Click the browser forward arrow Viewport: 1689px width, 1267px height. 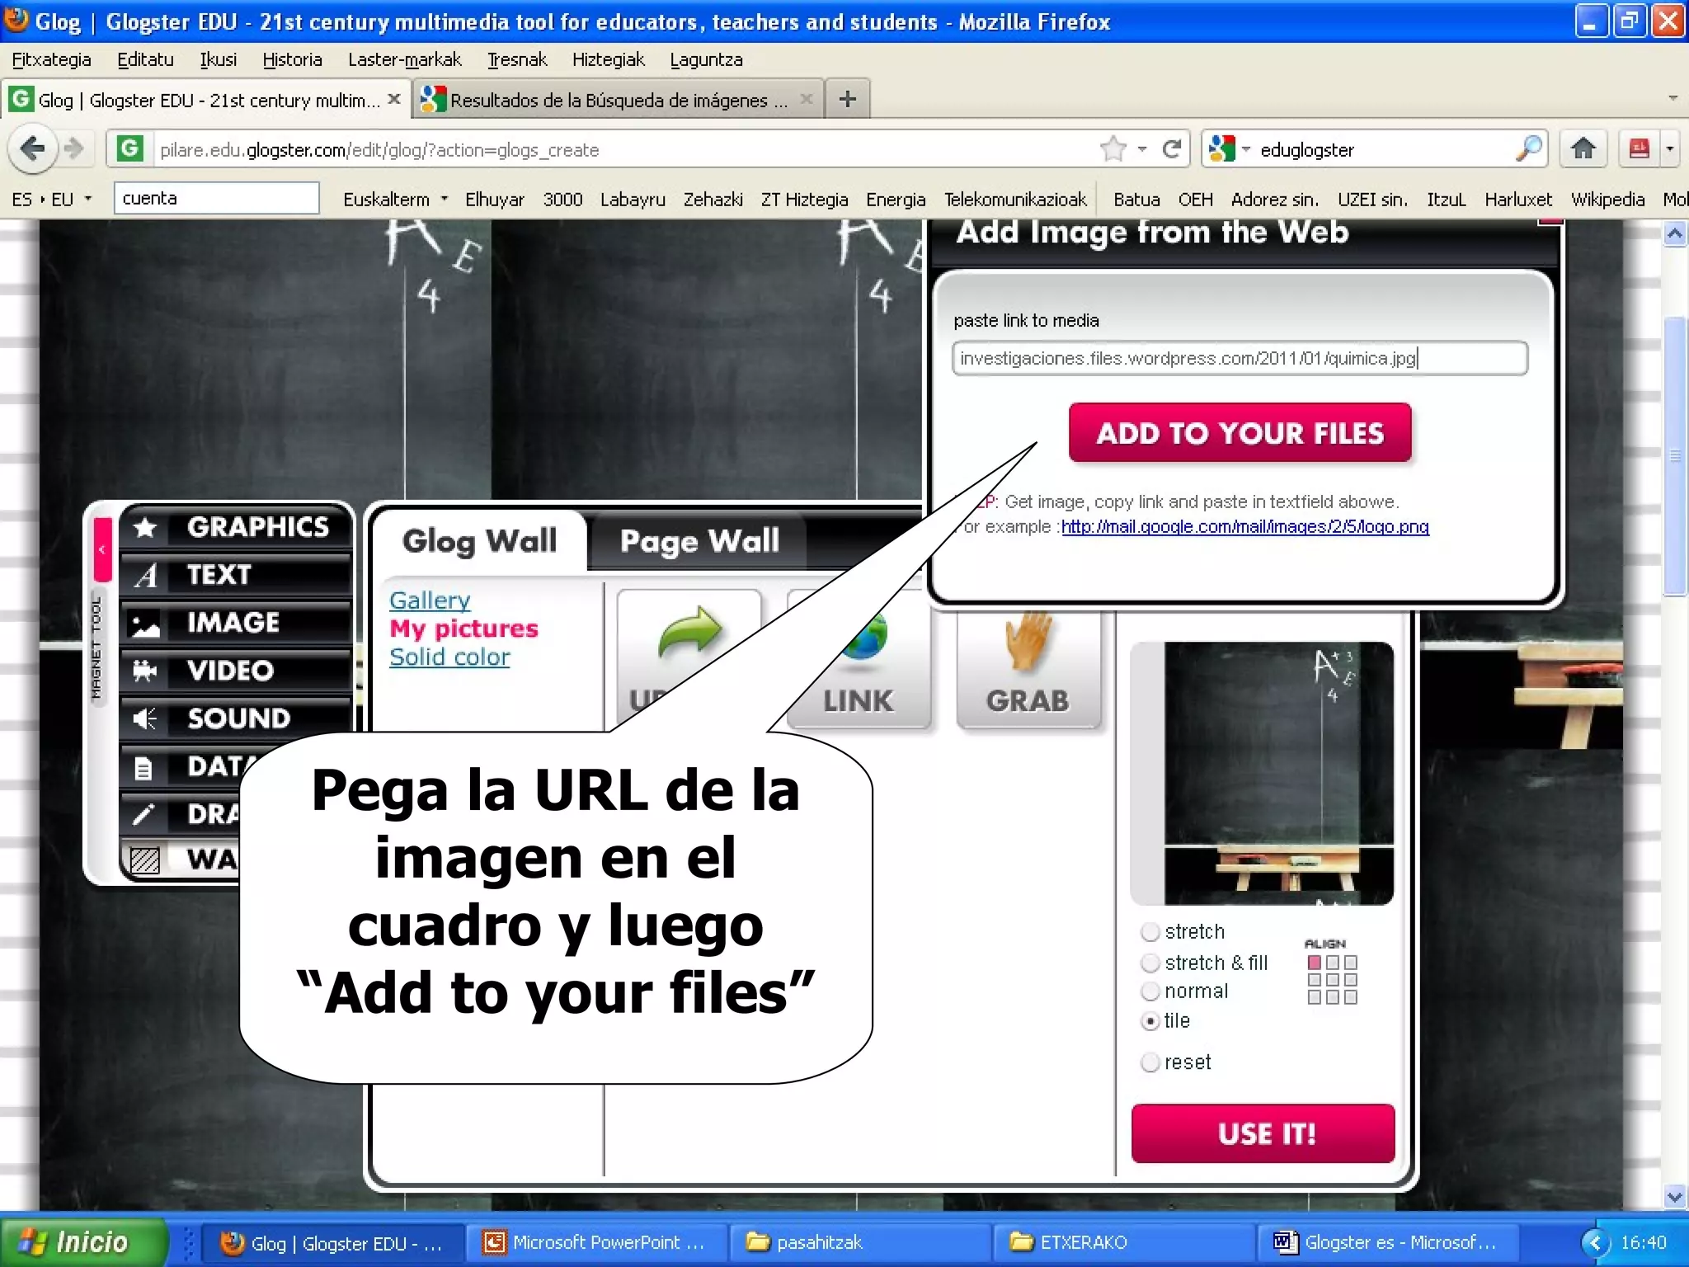coord(74,149)
